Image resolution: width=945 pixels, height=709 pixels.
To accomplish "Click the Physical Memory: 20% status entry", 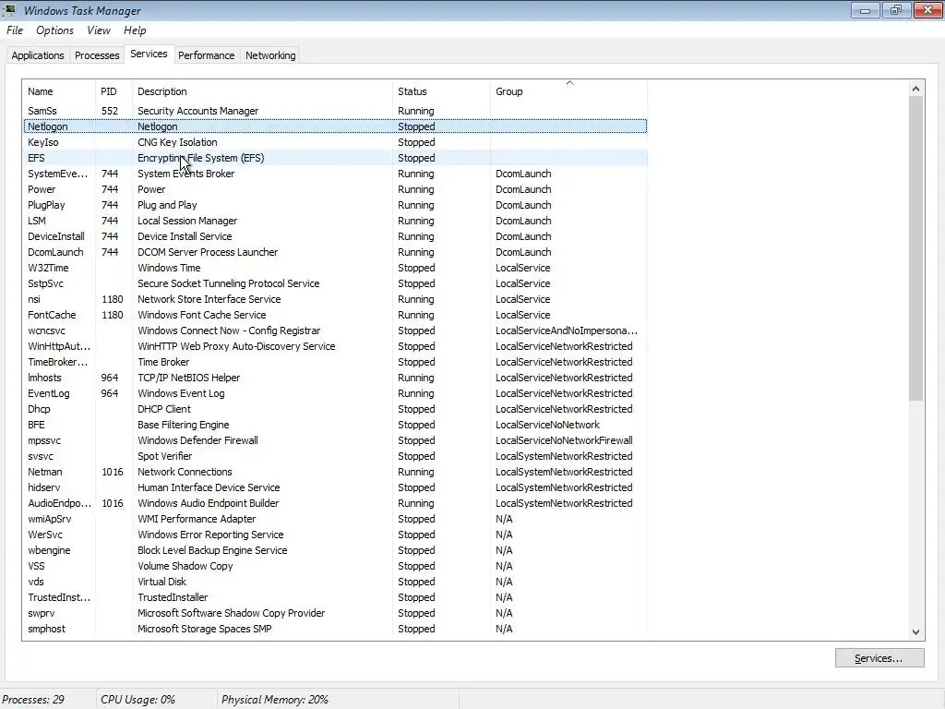I will tap(275, 700).
